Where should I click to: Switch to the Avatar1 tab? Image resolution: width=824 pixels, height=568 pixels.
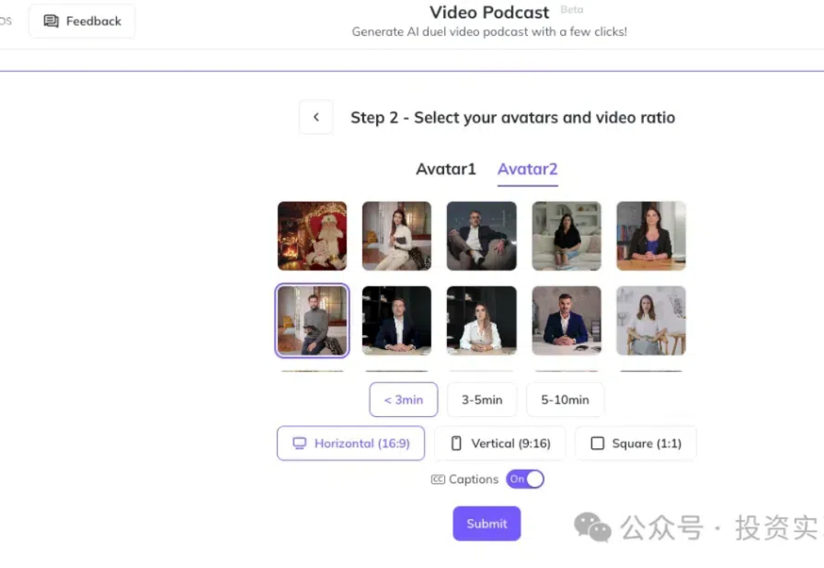[446, 169]
